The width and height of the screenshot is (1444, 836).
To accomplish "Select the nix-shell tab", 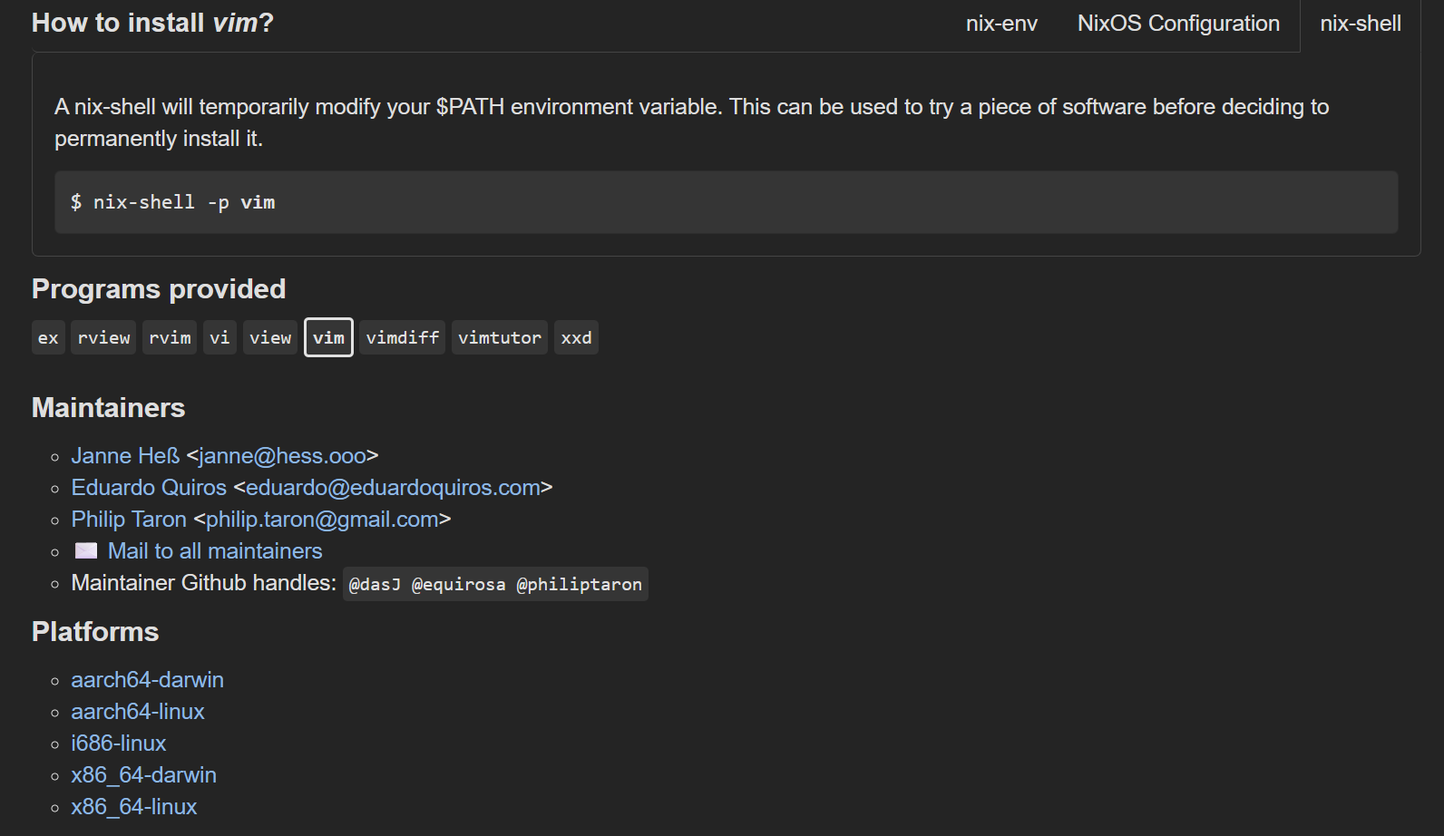I will pos(1361,24).
